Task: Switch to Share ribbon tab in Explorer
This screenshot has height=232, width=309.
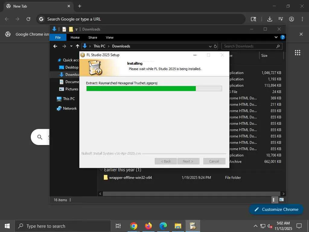Action: 93,37
